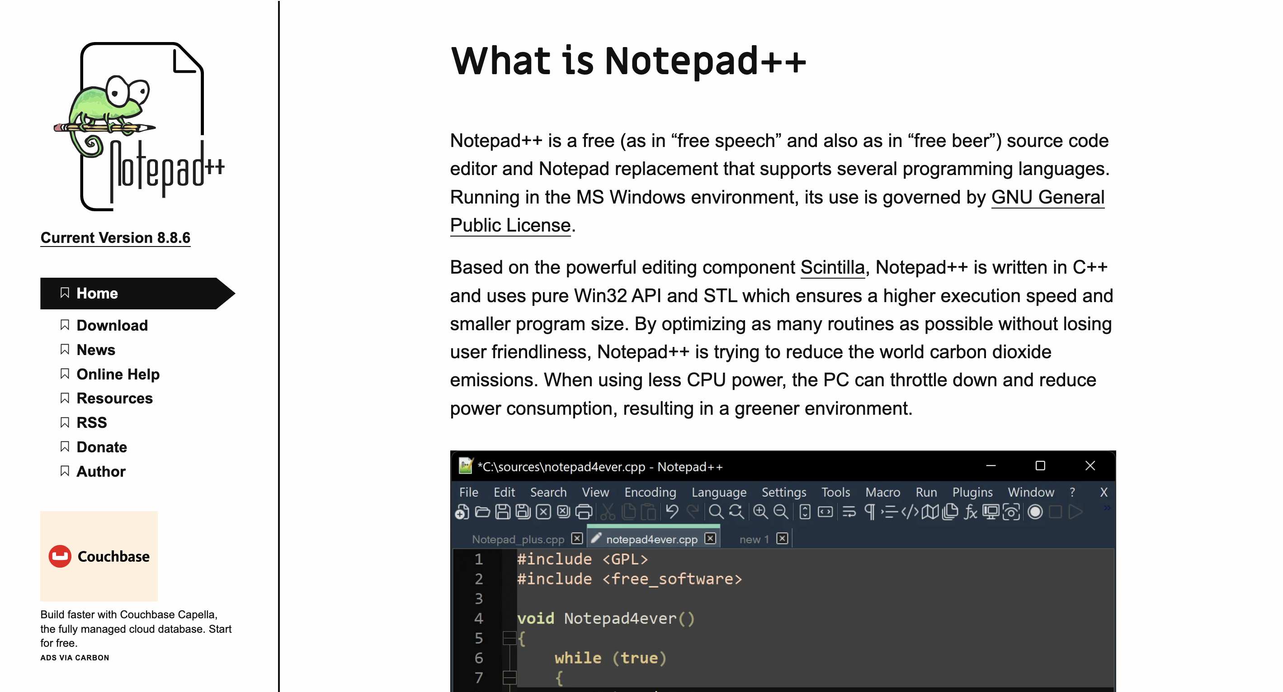
Task: Open the Encoding menu
Action: point(650,492)
